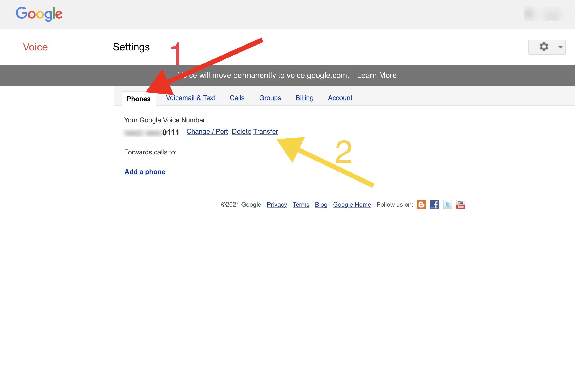Screen dimensions: 575x376
Task: Click the Settings page heading
Action: pos(131,47)
